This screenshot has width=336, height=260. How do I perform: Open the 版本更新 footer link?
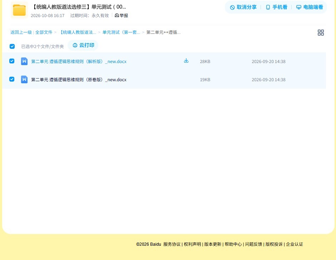pos(213,244)
